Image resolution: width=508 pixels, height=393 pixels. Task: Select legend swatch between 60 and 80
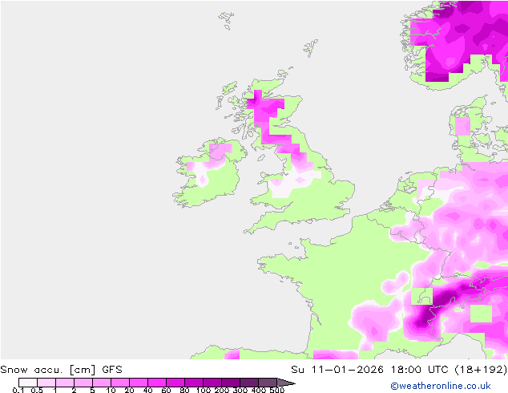pos(175,383)
